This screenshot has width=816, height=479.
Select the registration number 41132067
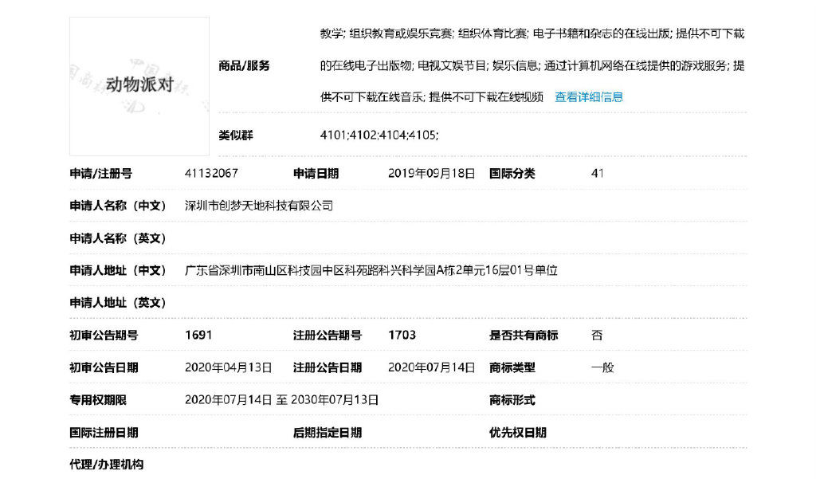(211, 174)
